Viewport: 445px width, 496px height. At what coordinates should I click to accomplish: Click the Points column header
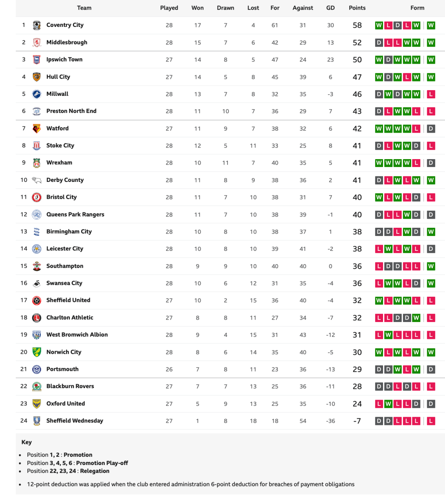(357, 8)
